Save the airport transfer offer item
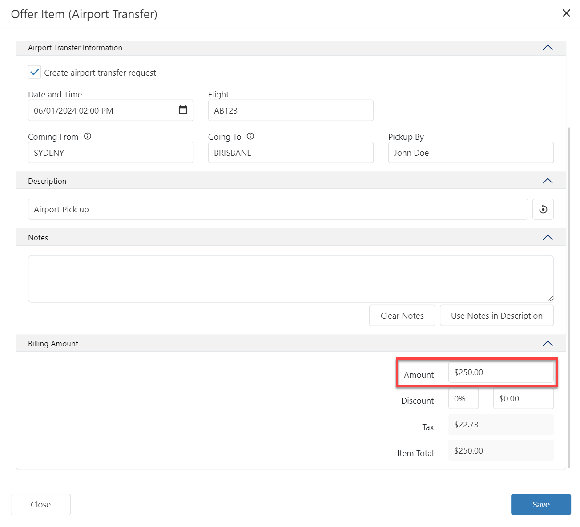Screen dimensions: 580x527 [540, 504]
